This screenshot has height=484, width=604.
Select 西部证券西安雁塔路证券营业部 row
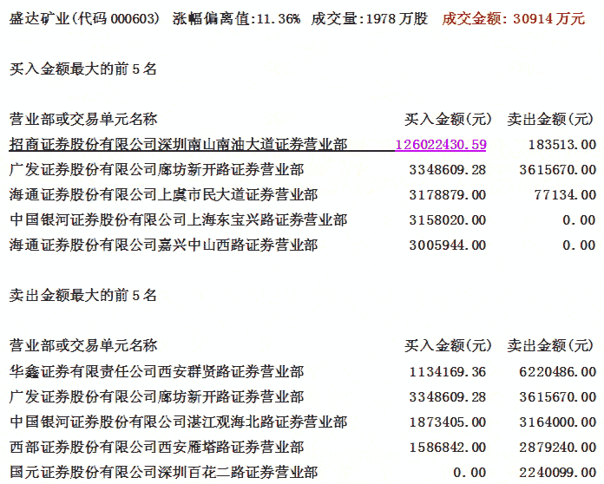coord(303,447)
